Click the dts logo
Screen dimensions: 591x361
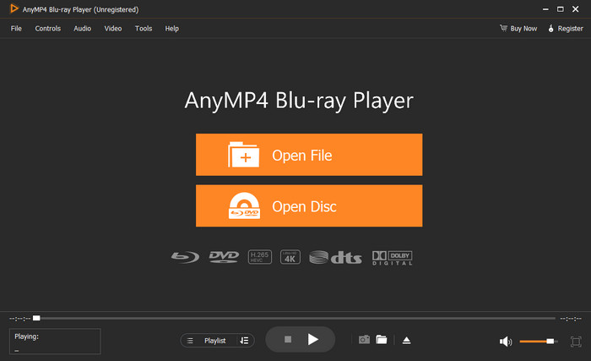point(335,257)
